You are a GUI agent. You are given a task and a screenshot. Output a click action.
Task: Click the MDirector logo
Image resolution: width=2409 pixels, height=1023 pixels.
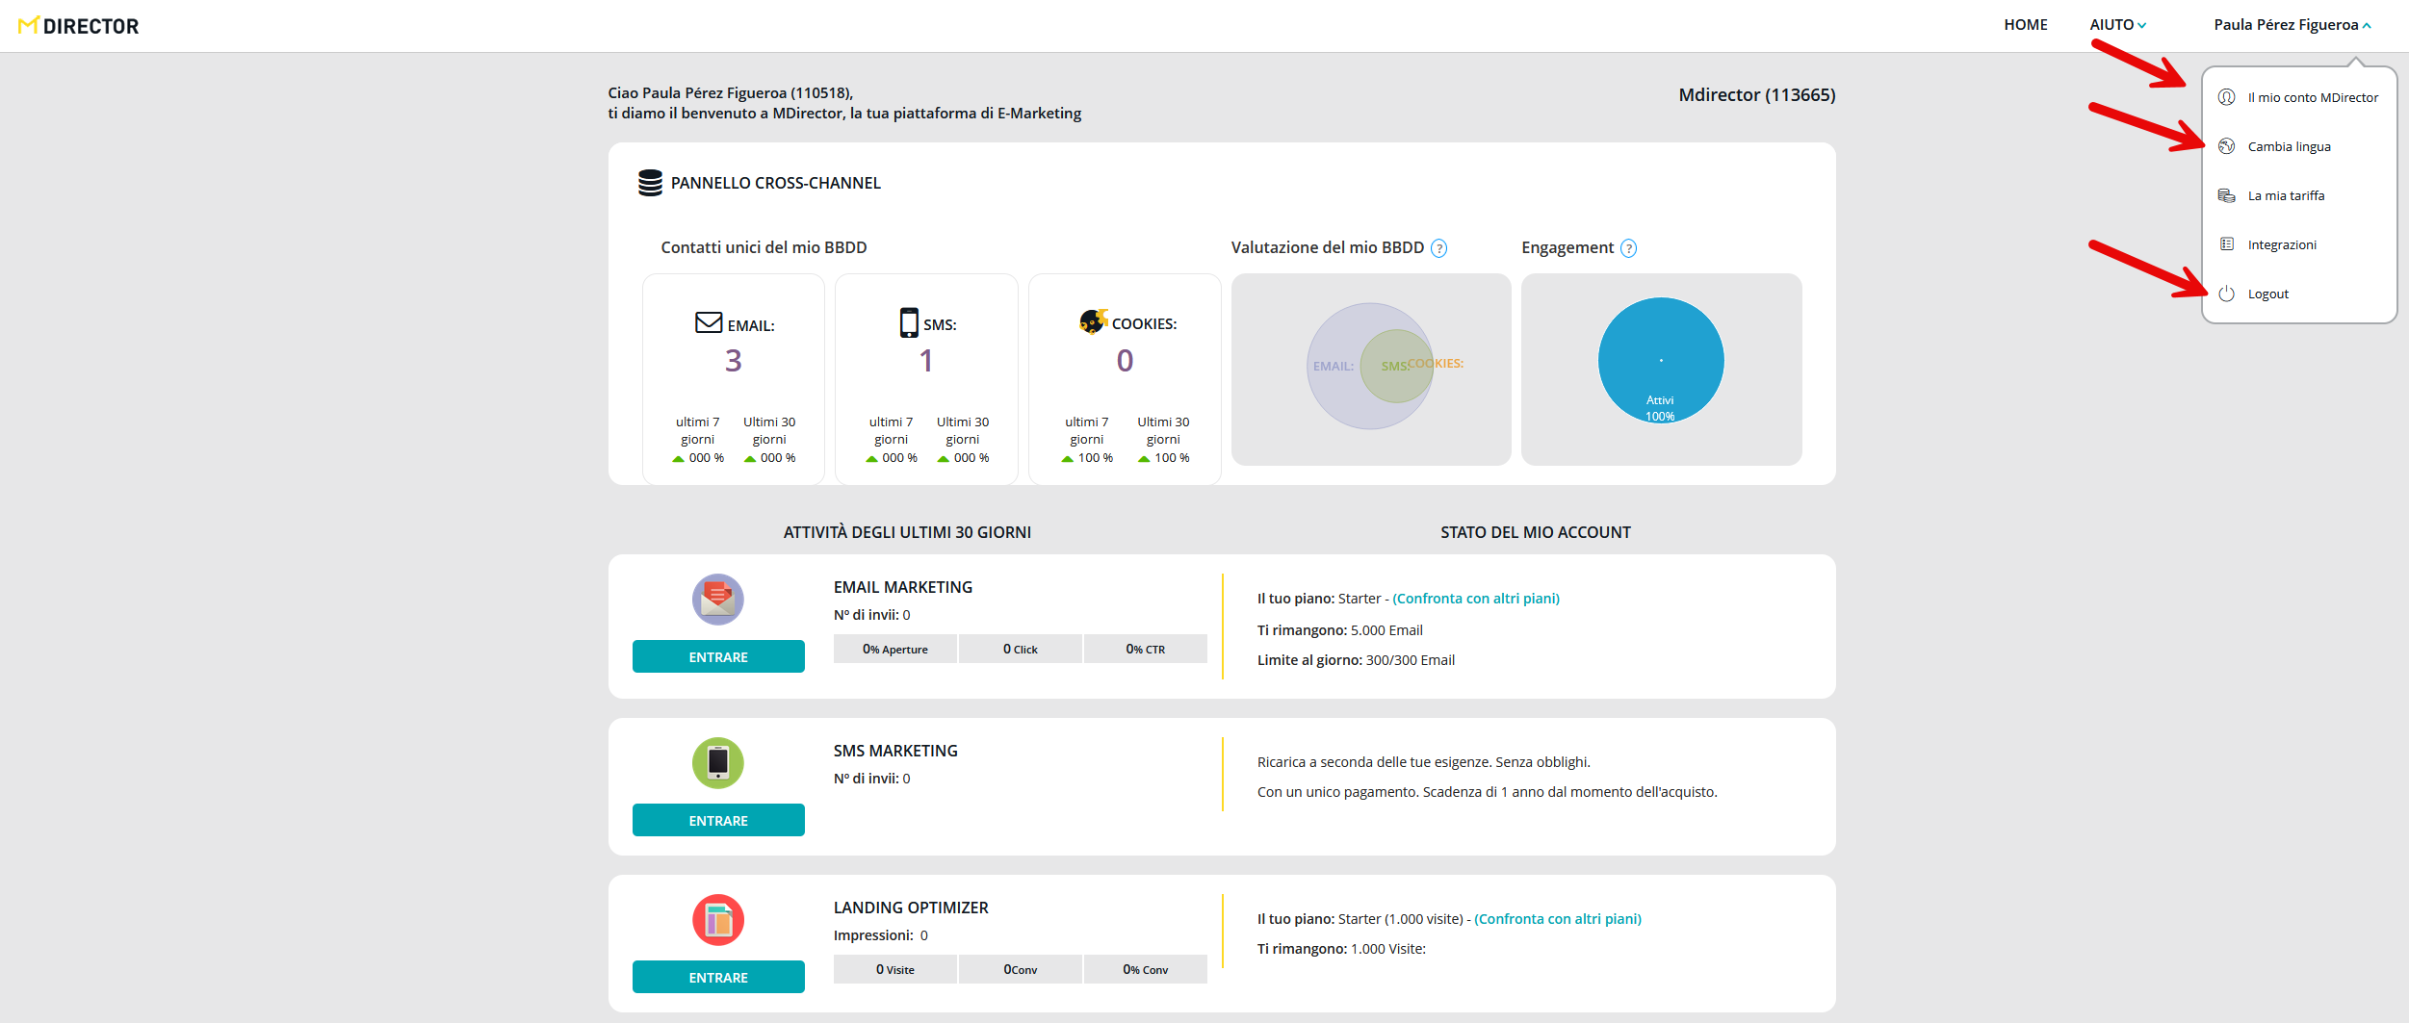[79, 26]
